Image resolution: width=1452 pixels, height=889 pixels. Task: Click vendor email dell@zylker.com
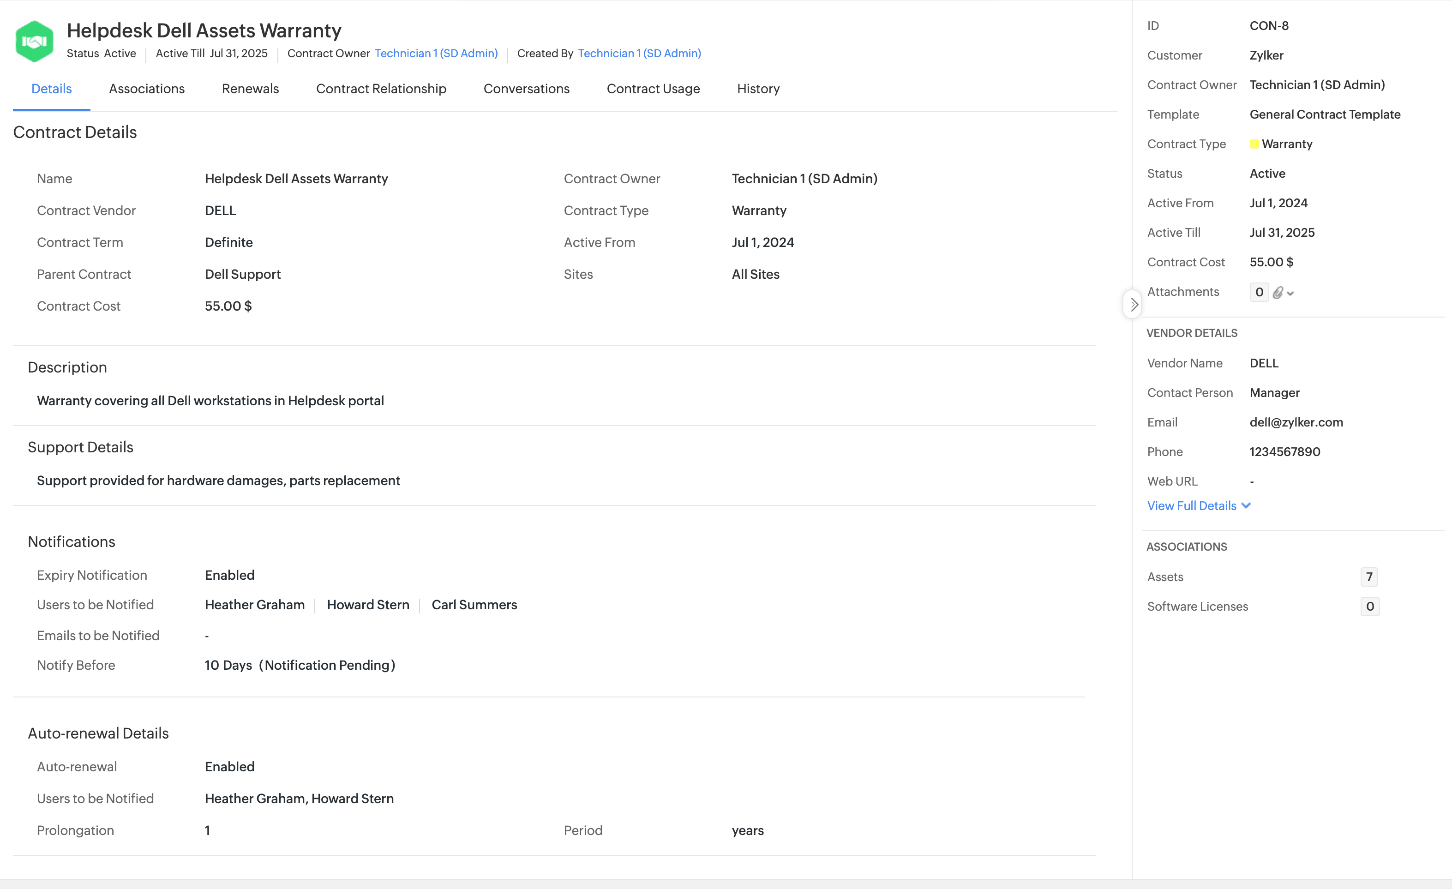[x=1296, y=422]
